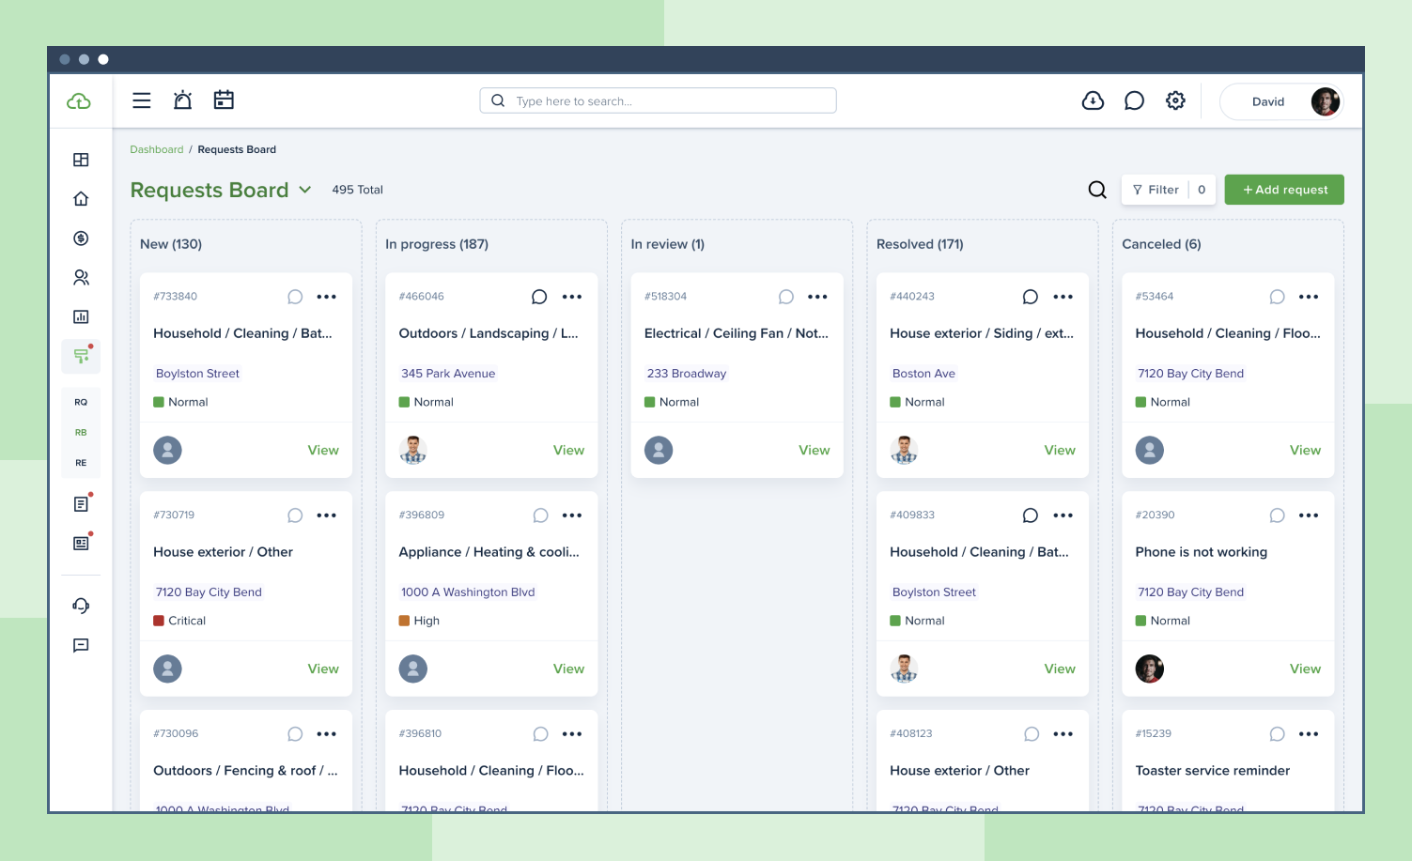This screenshot has width=1412, height=861.
Task: Open the news feed icon in sidebar
Action: pyautogui.click(x=81, y=544)
